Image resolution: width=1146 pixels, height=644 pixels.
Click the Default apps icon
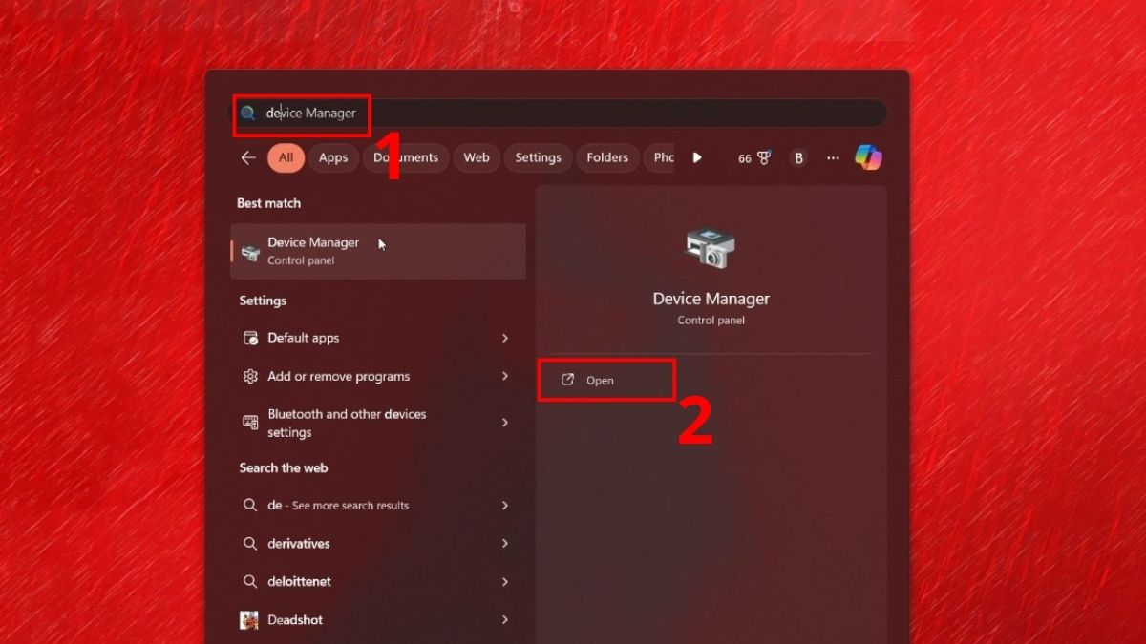[x=250, y=338]
